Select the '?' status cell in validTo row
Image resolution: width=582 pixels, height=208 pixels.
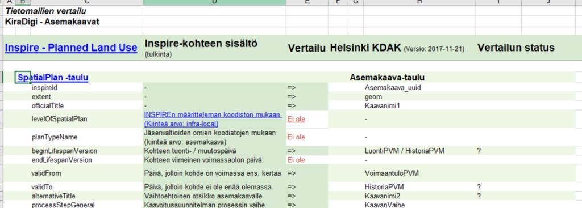(x=479, y=187)
